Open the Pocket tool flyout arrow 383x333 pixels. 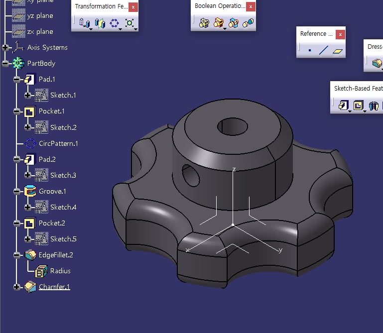point(365,111)
